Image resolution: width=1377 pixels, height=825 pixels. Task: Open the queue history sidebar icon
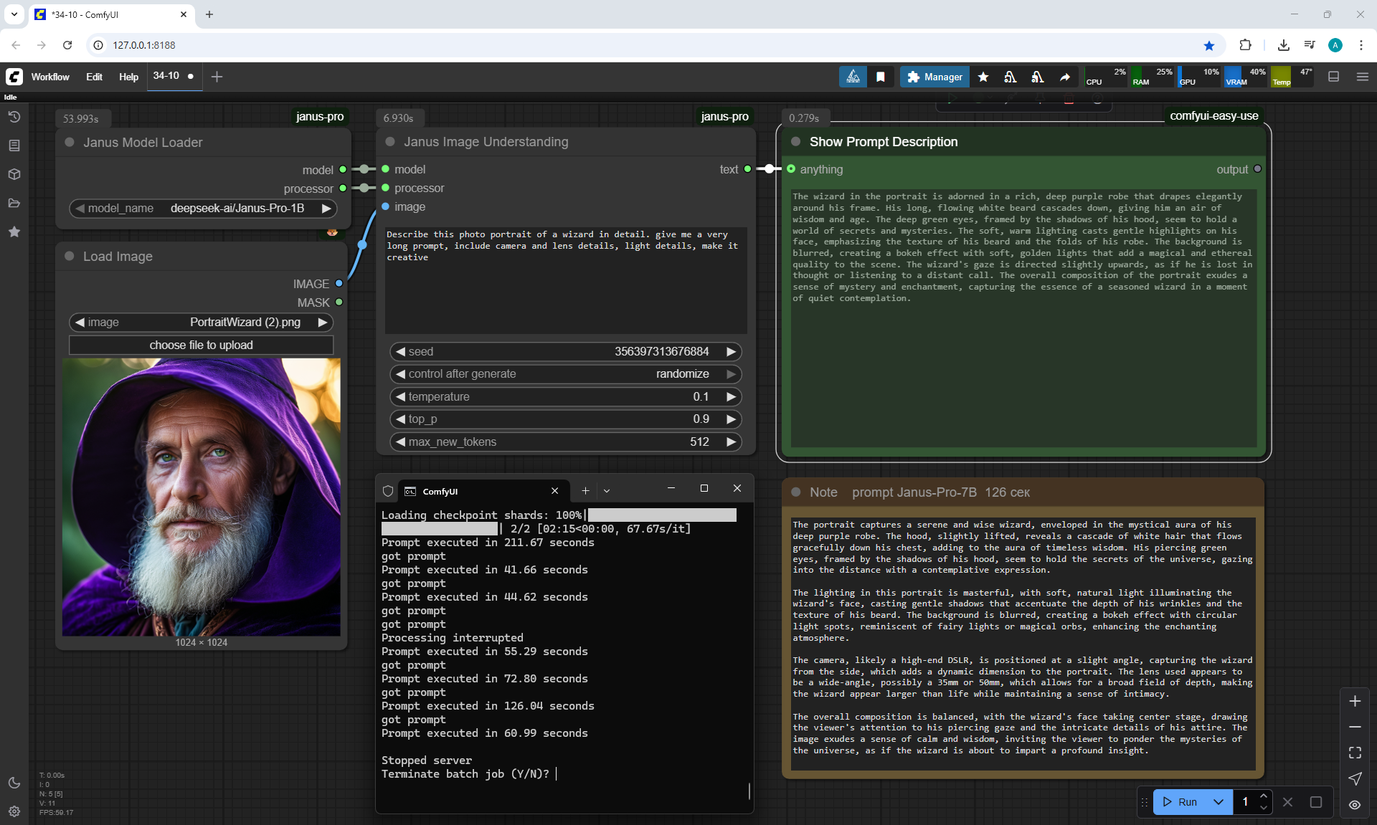click(14, 117)
